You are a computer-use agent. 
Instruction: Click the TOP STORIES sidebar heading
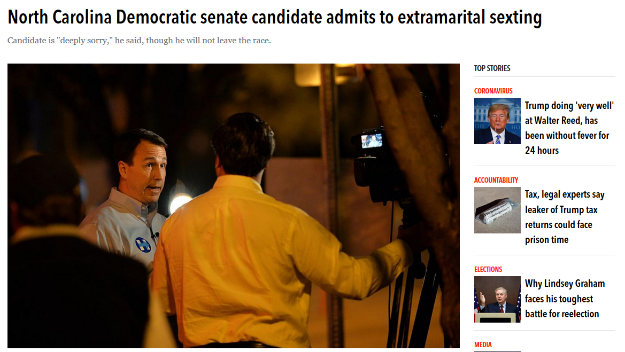click(x=492, y=68)
